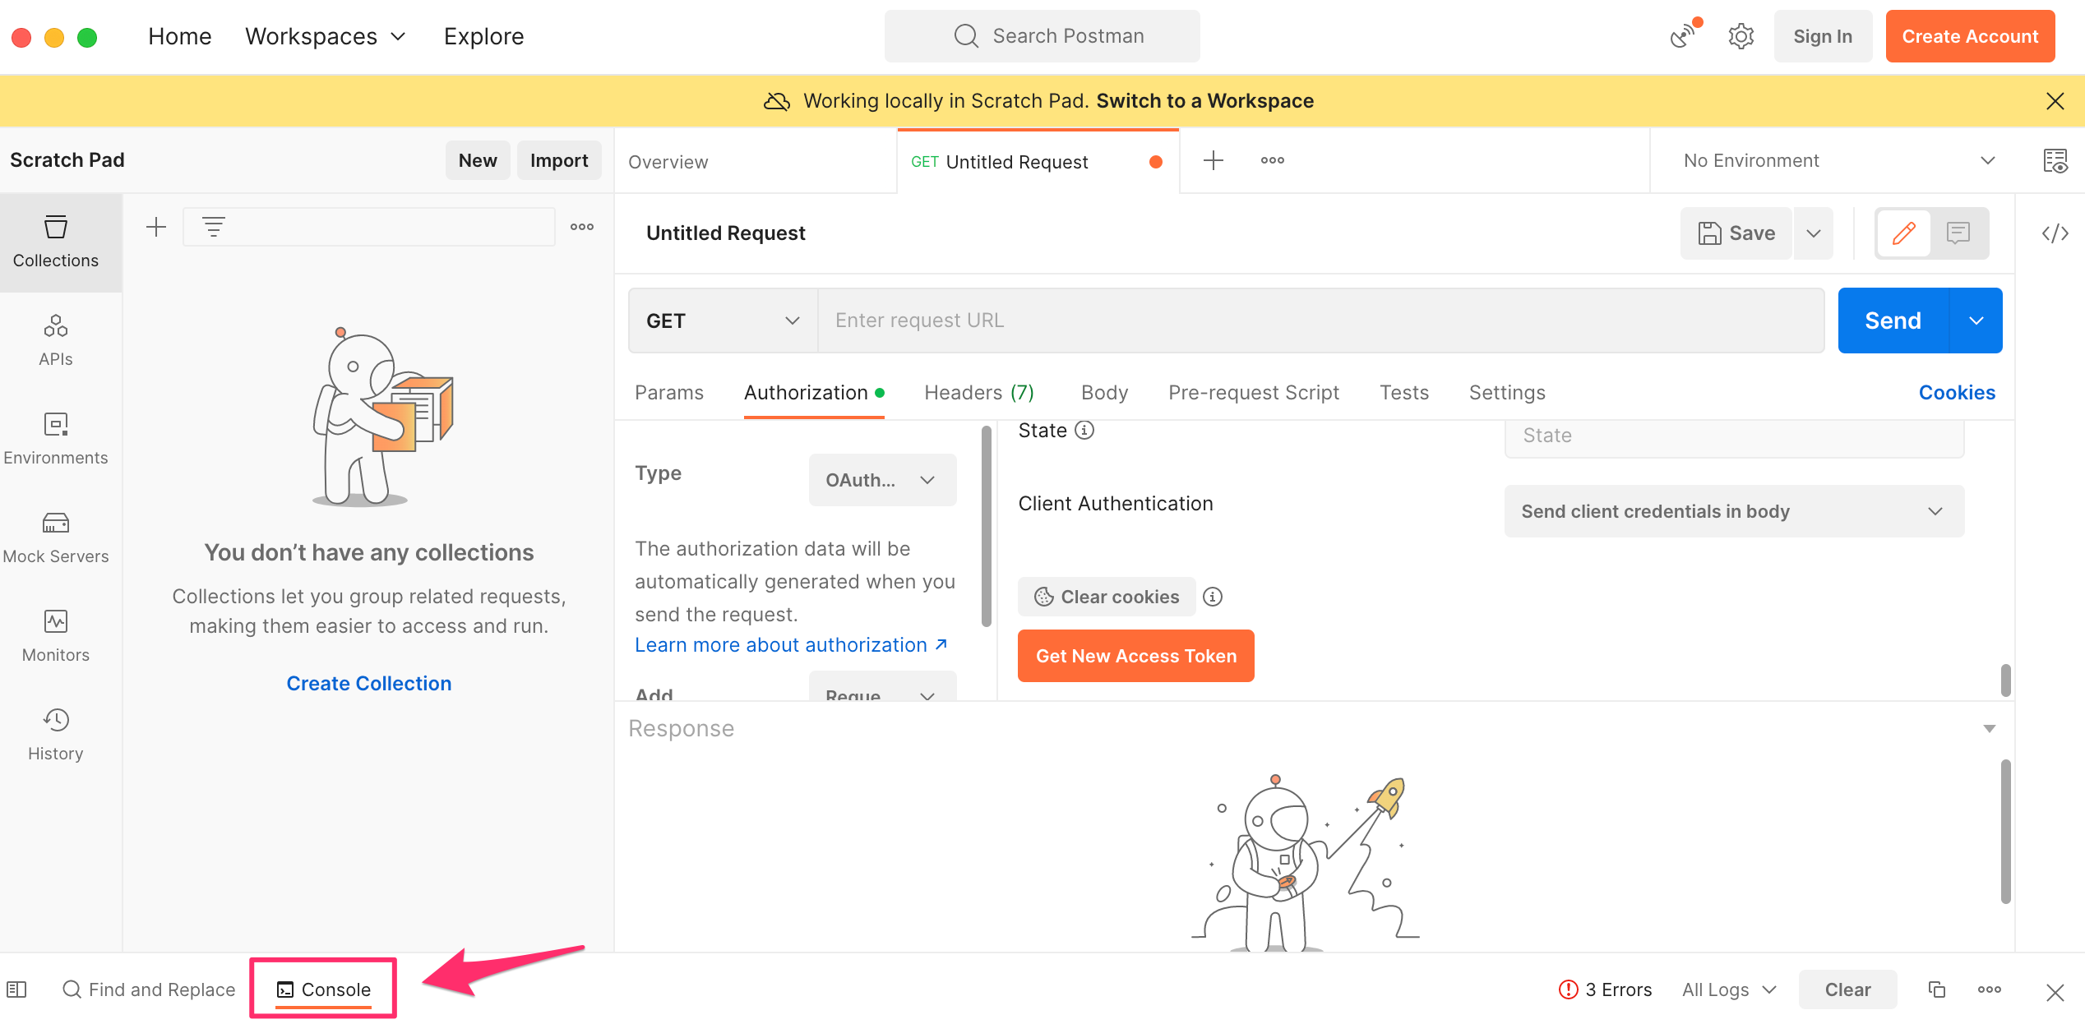Select the pencil edit mode icon
This screenshot has height=1024, width=2085.
pos(1904,233)
